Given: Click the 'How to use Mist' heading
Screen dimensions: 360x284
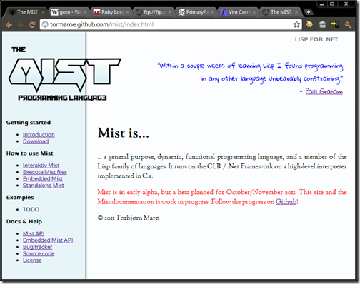Looking at the screenshot, I should (29, 153).
